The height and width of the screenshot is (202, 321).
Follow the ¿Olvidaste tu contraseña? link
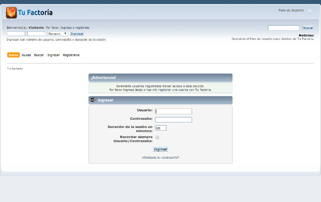160,157
